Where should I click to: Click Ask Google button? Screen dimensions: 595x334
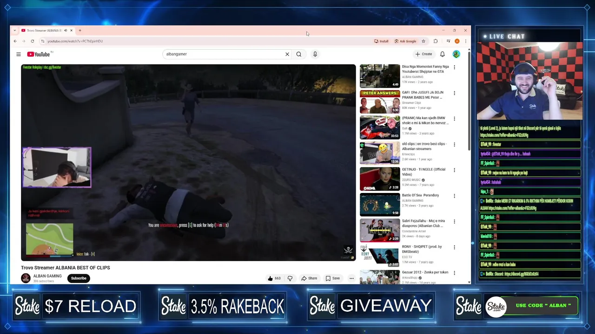pyautogui.click(x=405, y=41)
